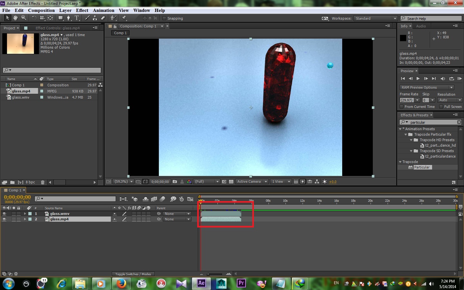Viewport: 464px width, 290px height.
Task: Select the Eraser tool
Action: (x=103, y=18)
